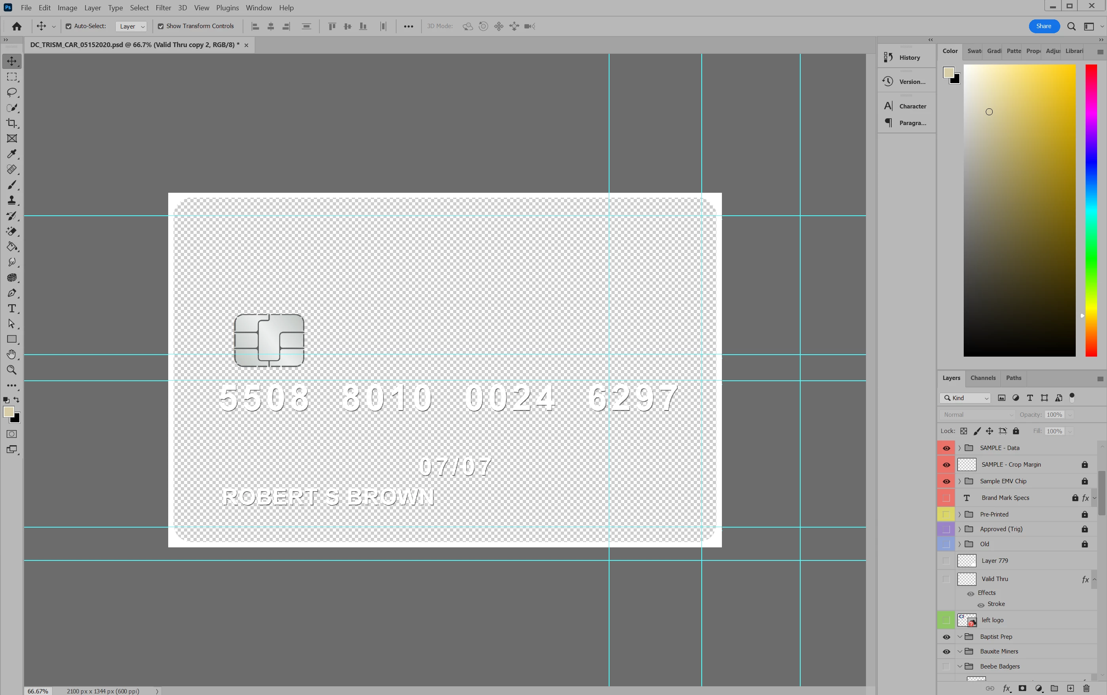Uncheck the Auto-Select checkbox

(x=68, y=26)
